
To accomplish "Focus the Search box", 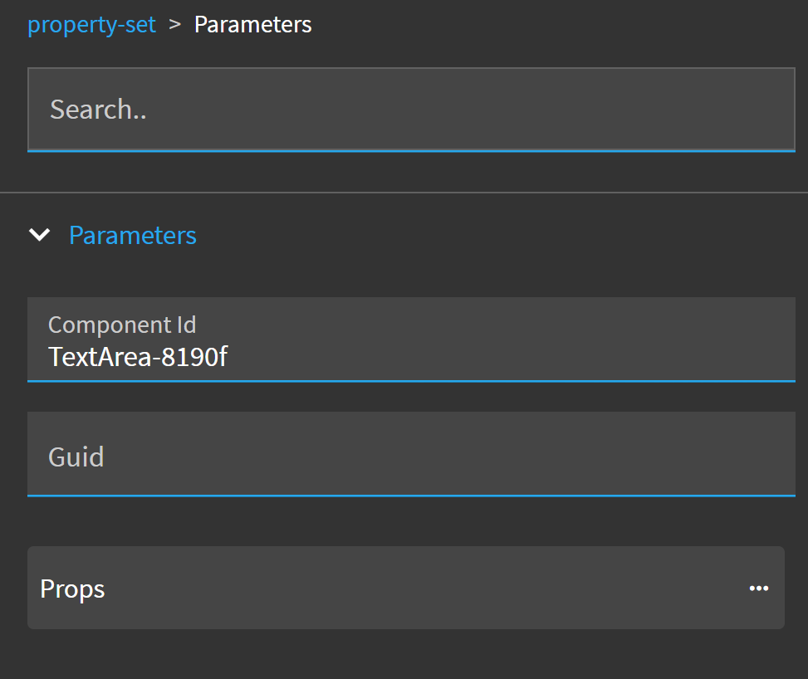I will 411,109.
